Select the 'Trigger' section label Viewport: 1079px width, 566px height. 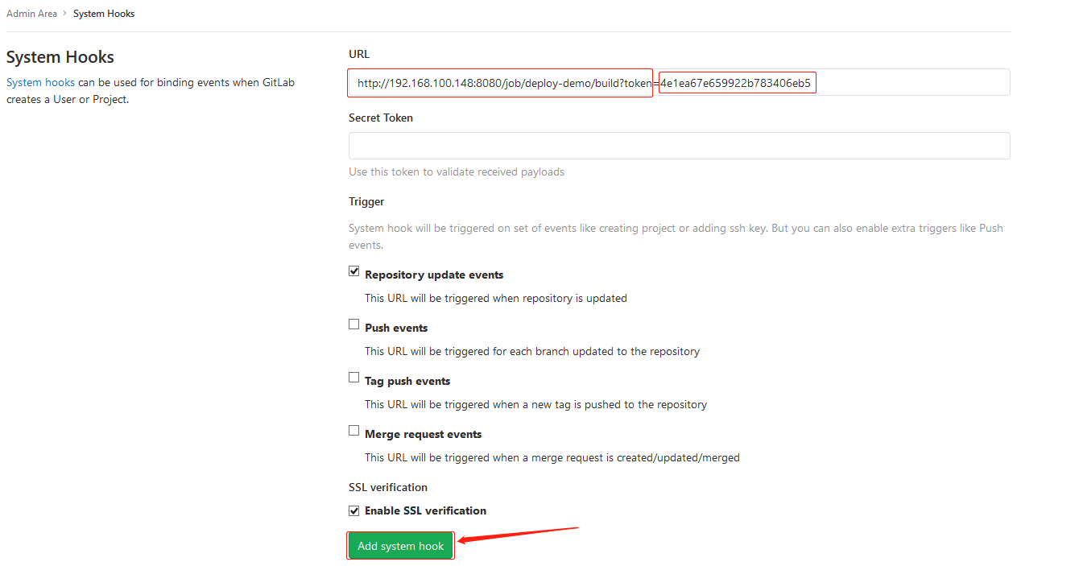pyautogui.click(x=366, y=201)
